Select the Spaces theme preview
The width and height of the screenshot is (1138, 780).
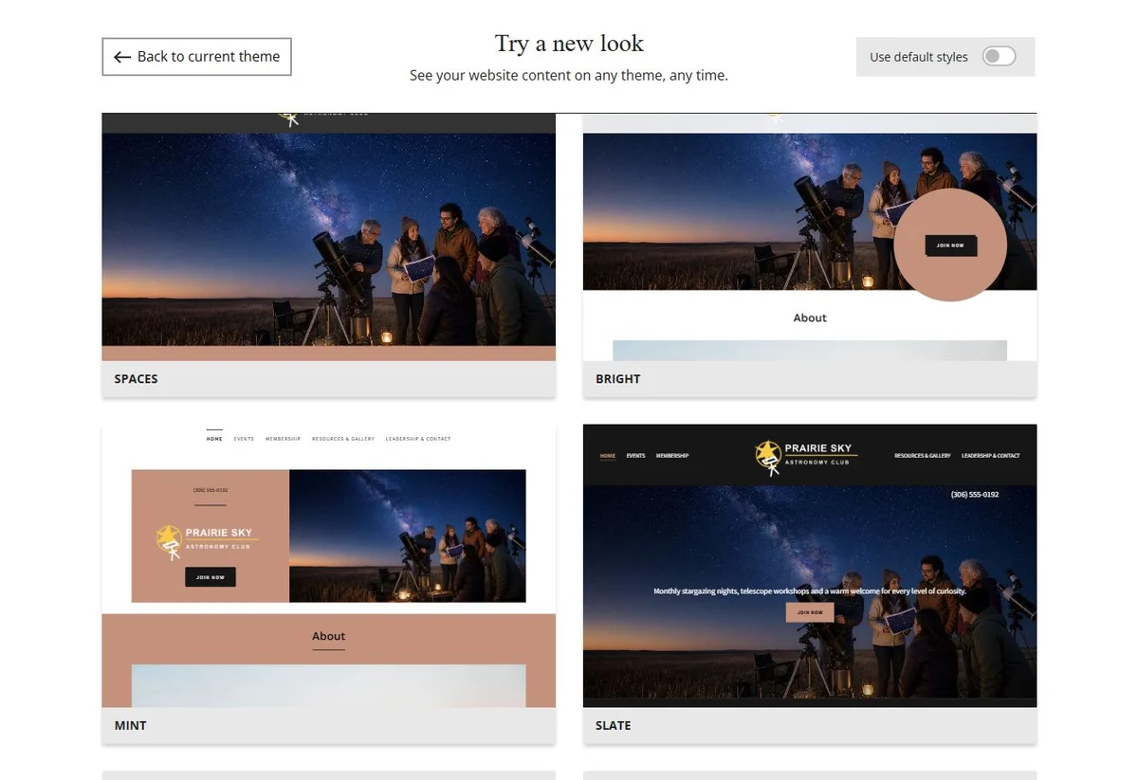(x=328, y=237)
